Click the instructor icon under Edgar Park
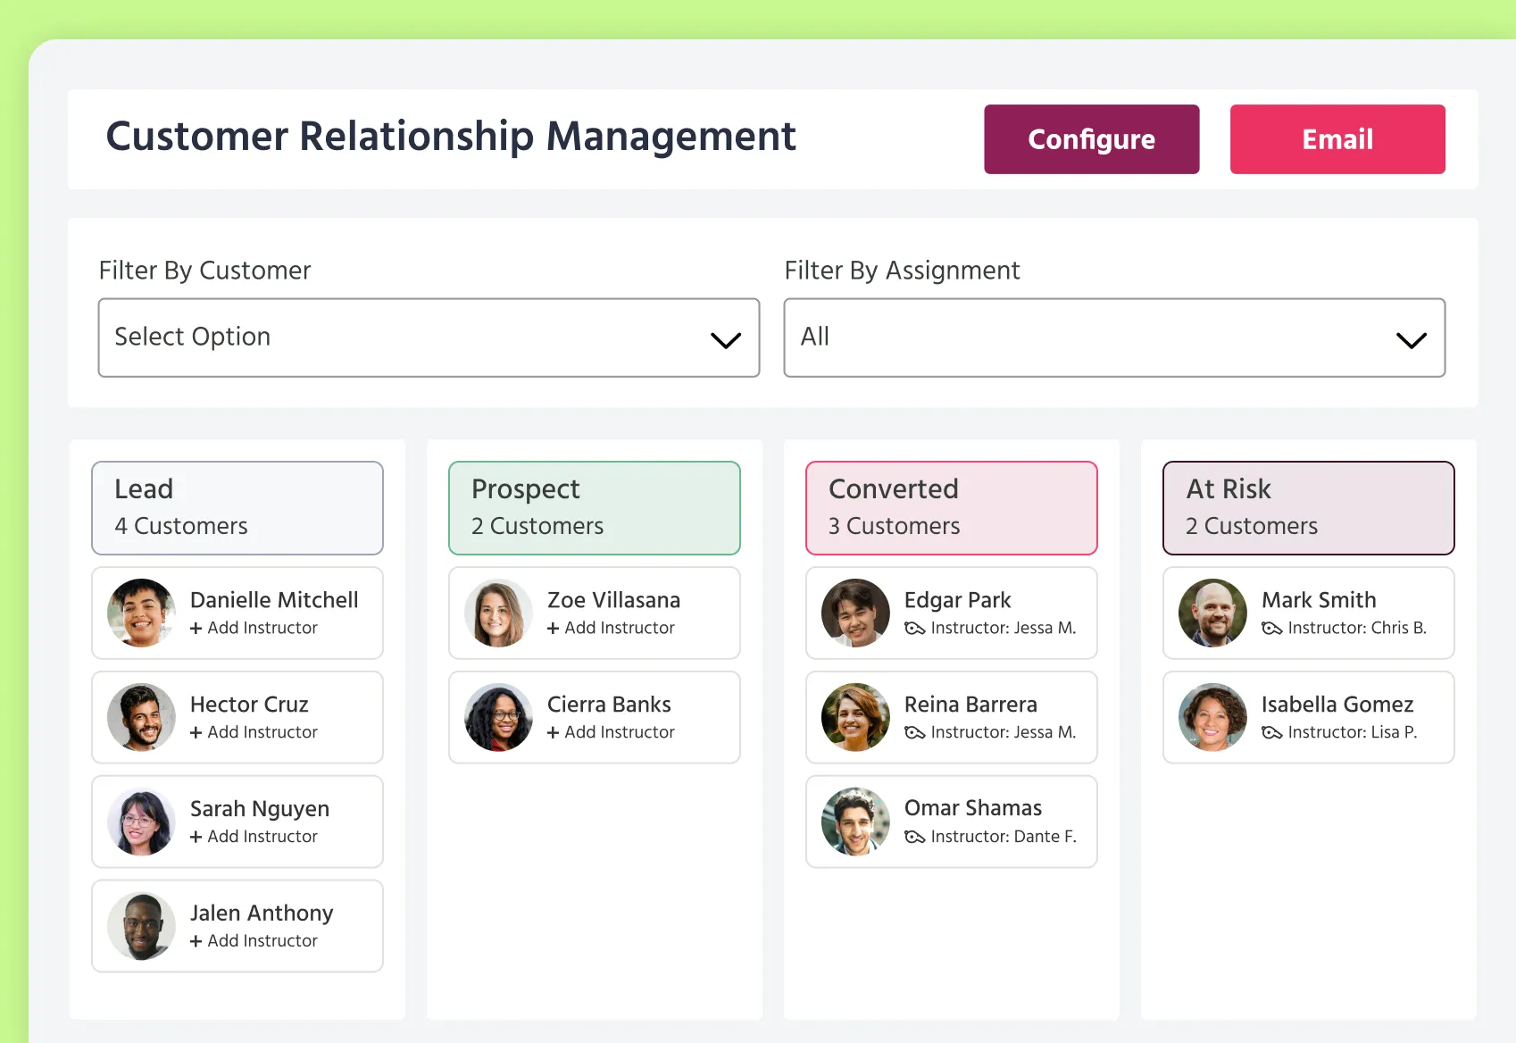This screenshot has width=1516, height=1043. click(x=914, y=629)
